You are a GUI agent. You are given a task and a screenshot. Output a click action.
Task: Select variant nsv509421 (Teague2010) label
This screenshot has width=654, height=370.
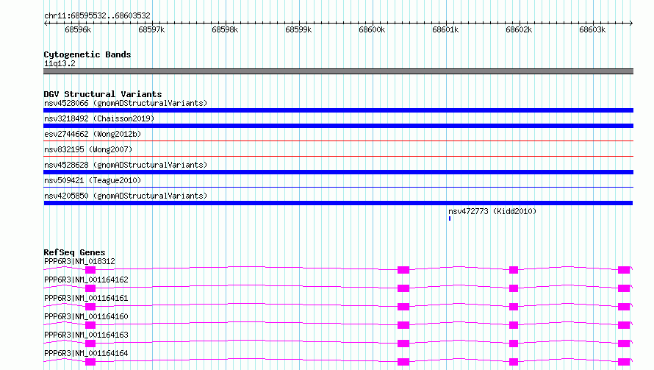(93, 180)
